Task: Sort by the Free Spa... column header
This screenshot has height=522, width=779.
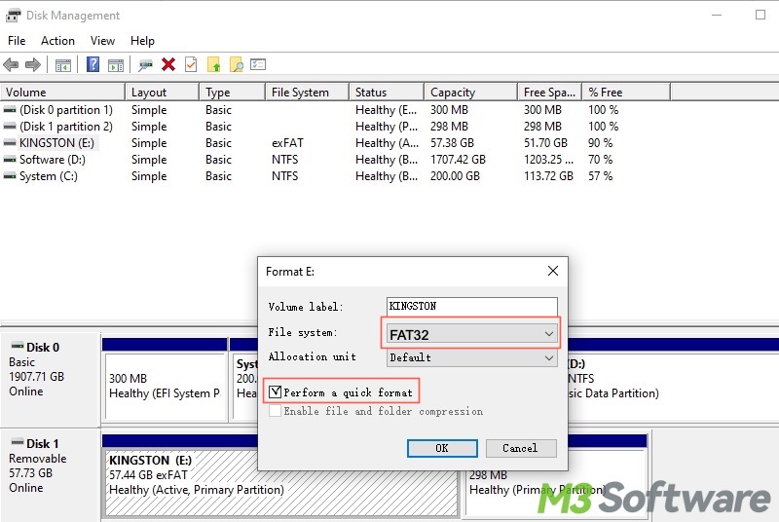Action: [550, 93]
